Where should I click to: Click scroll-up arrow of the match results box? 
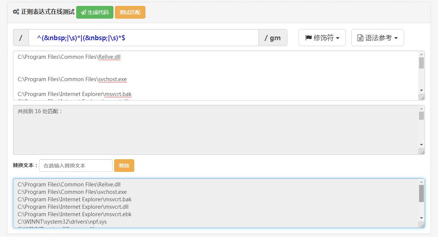point(421,109)
